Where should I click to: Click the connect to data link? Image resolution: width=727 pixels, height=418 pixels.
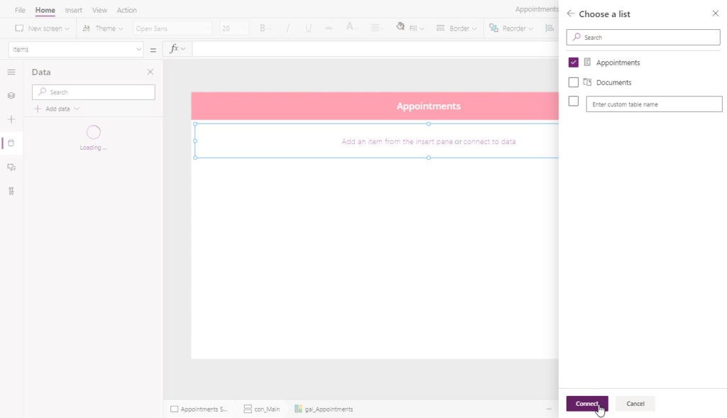pos(489,141)
